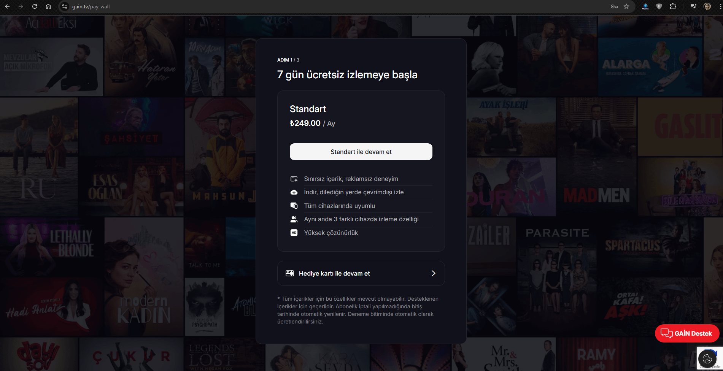Go to the browser home page

pos(48,6)
